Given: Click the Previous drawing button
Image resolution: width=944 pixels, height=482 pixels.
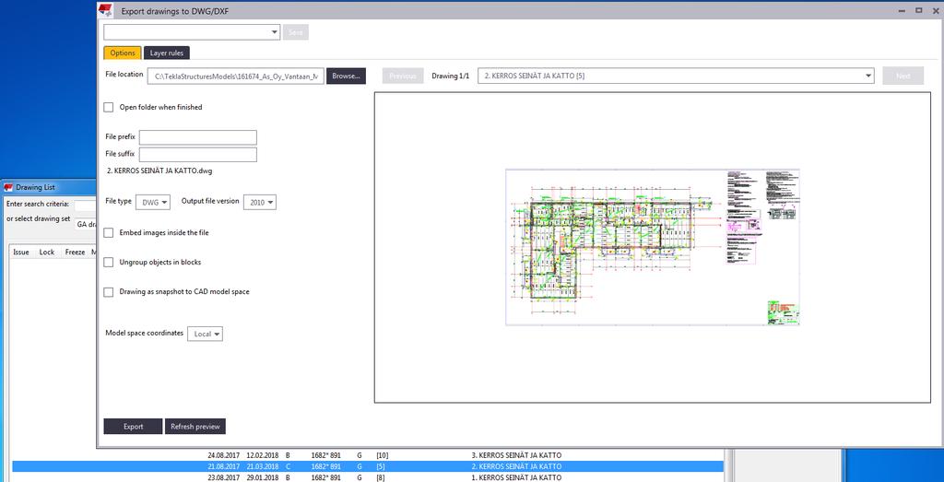Looking at the screenshot, I should (x=403, y=76).
